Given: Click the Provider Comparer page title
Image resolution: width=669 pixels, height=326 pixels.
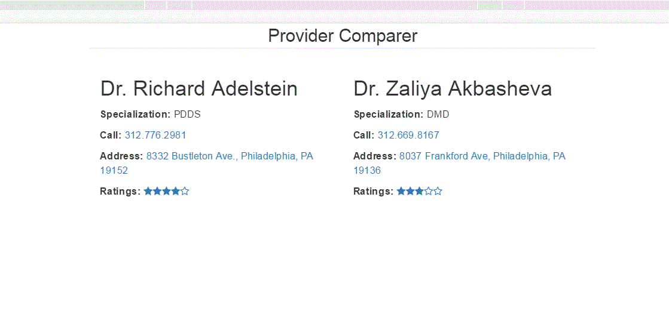Looking at the screenshot, I should [x=343, y=36].
